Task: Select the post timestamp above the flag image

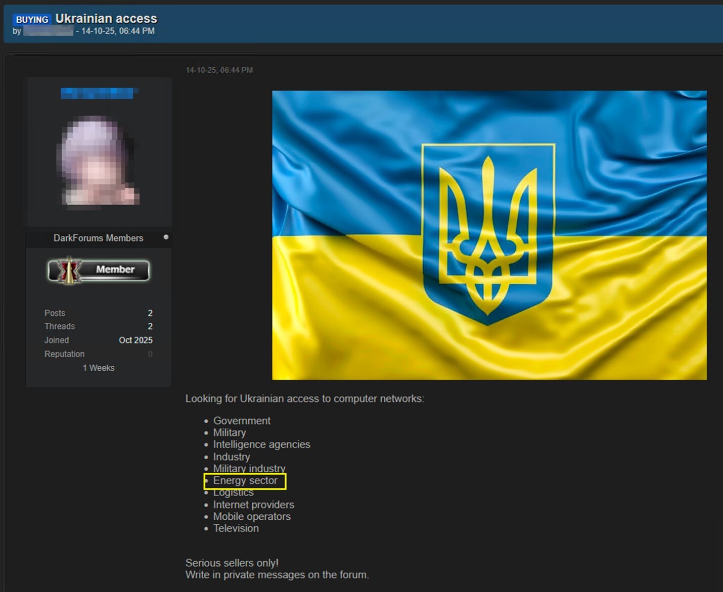Action: [219, 70]
